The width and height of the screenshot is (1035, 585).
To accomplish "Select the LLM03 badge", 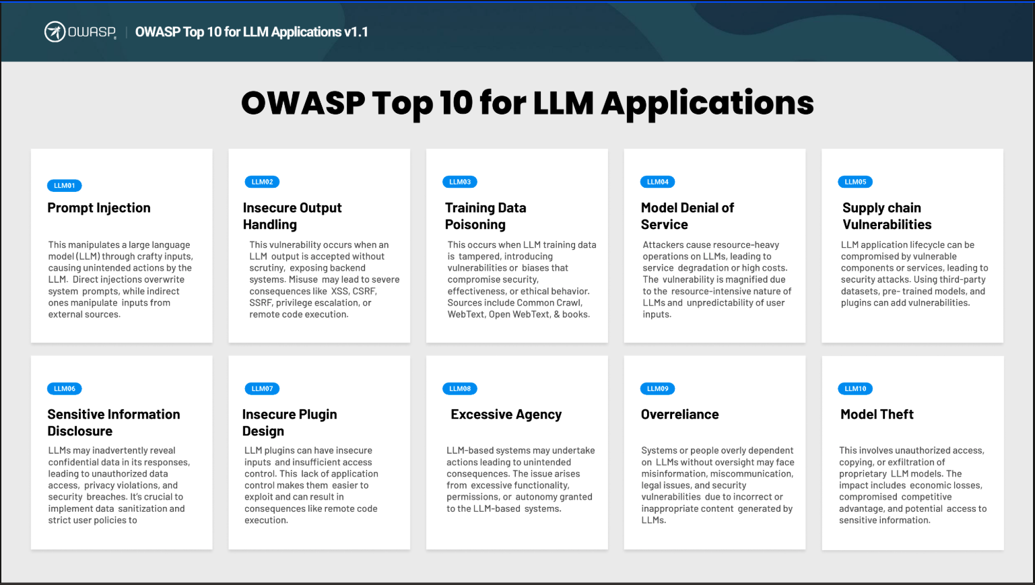I will tap(460, 182).
